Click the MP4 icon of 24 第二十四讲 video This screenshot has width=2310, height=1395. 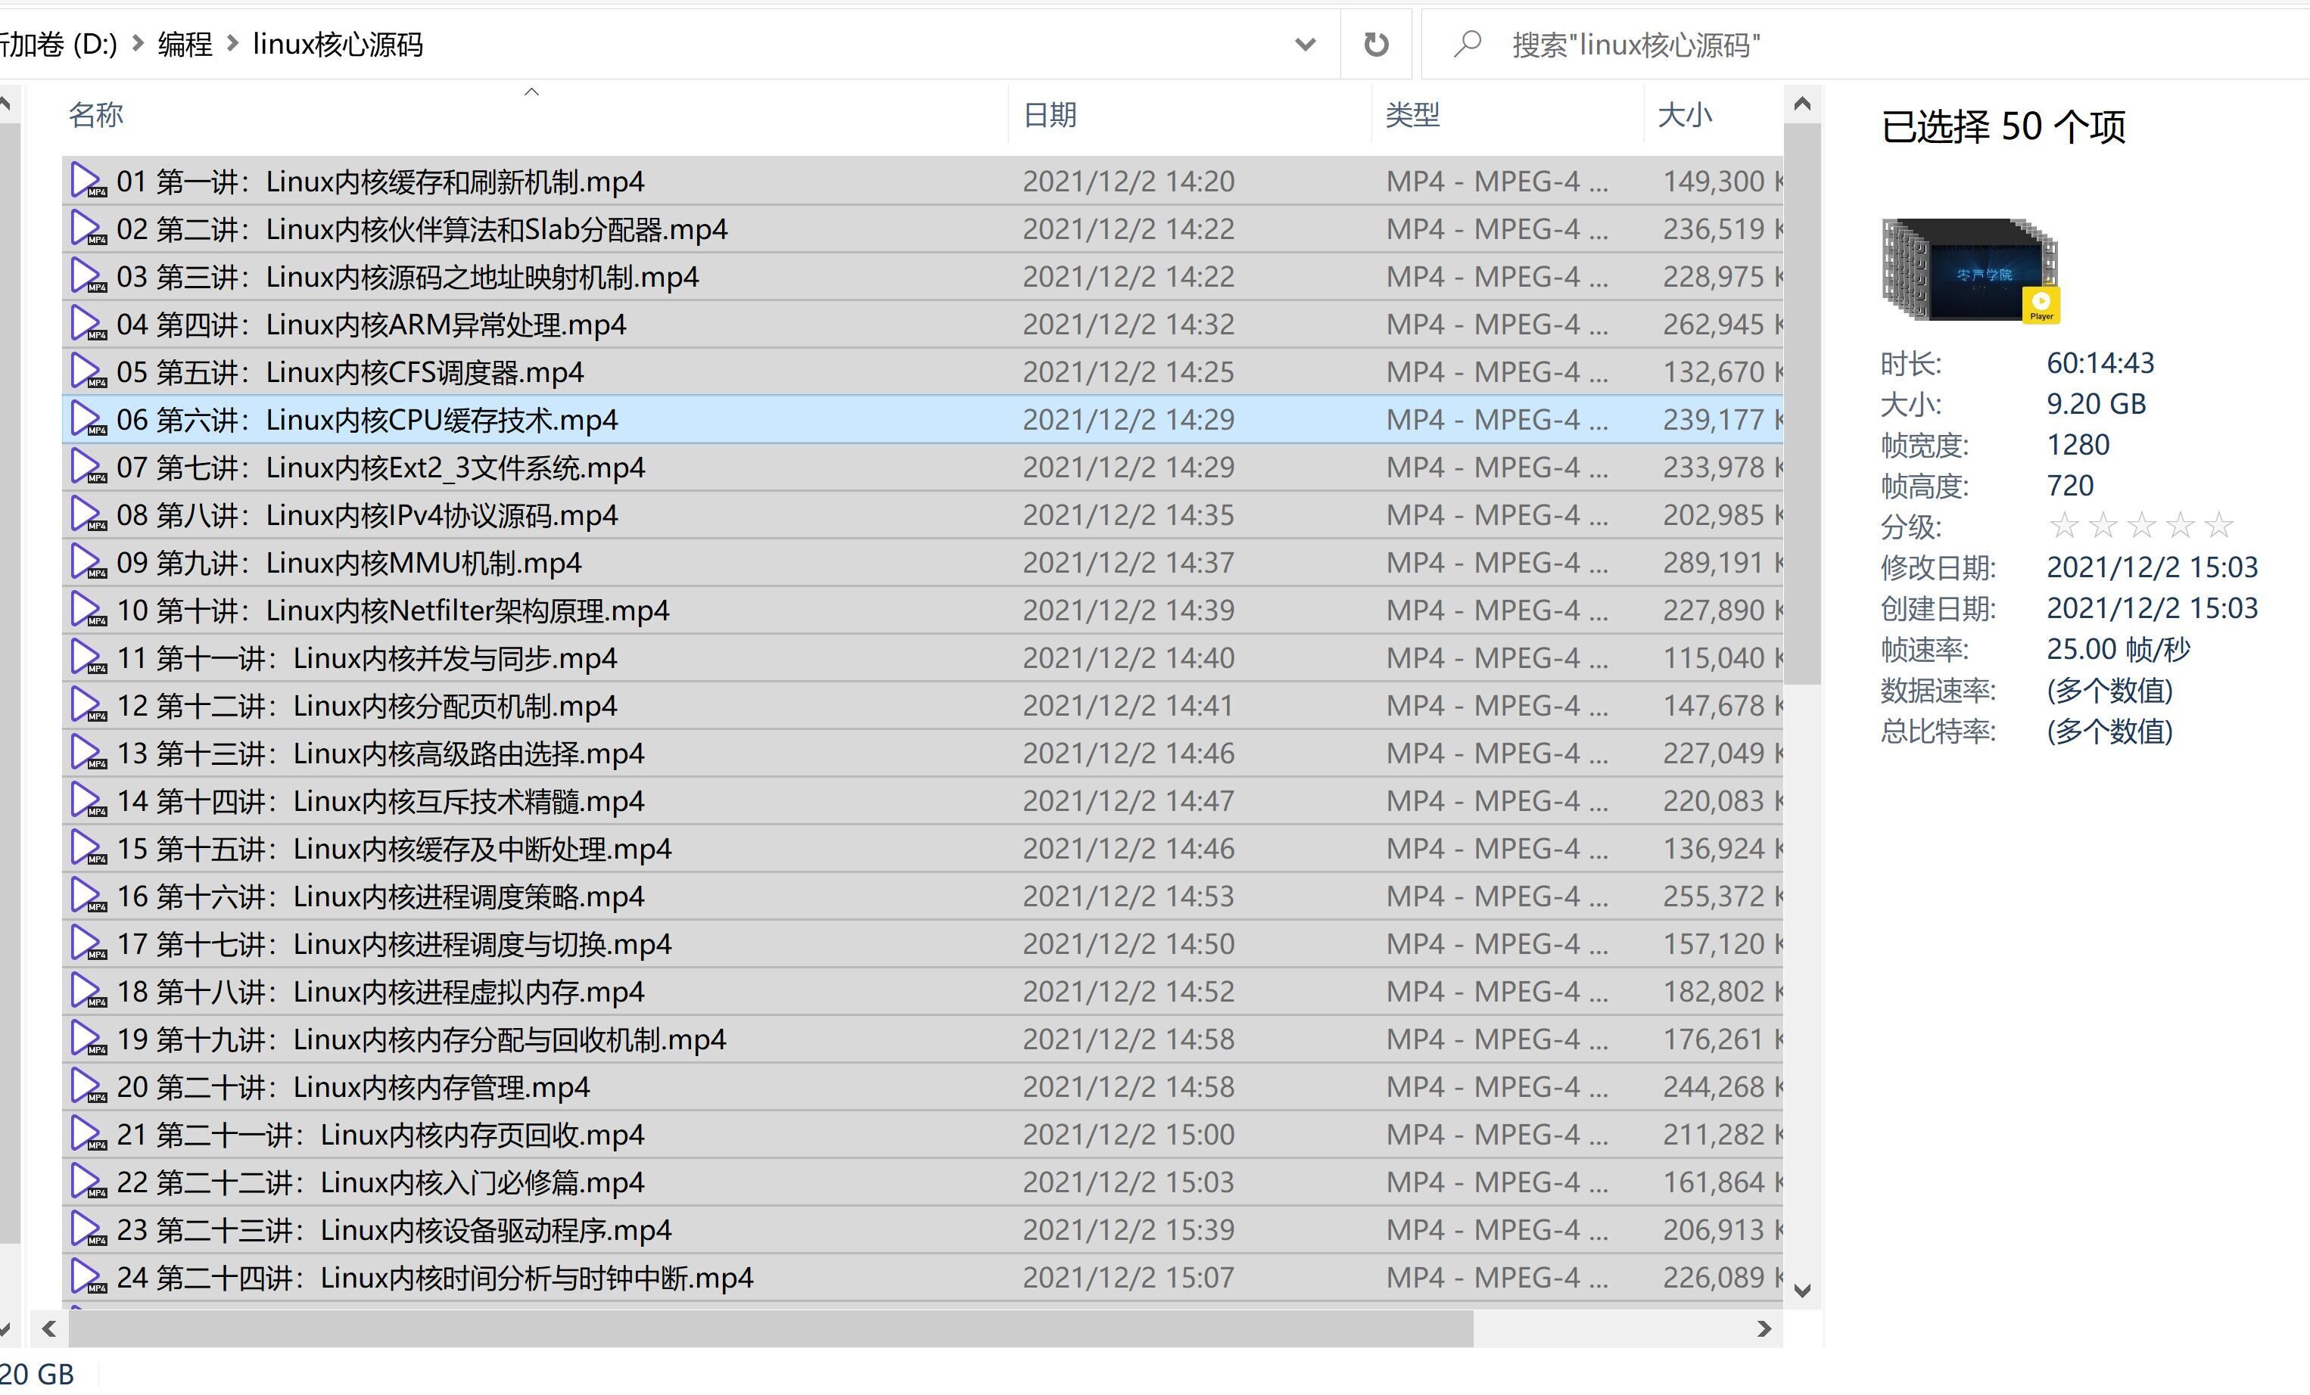[87, 1276]
